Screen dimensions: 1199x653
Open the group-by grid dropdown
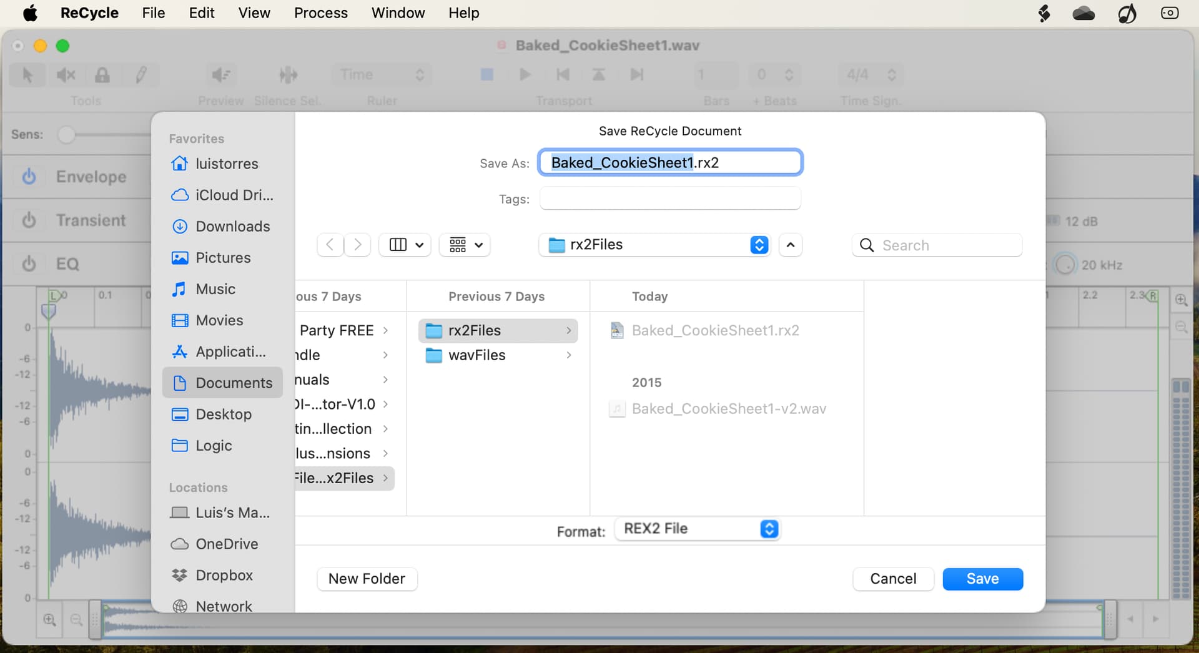(465, 245)
